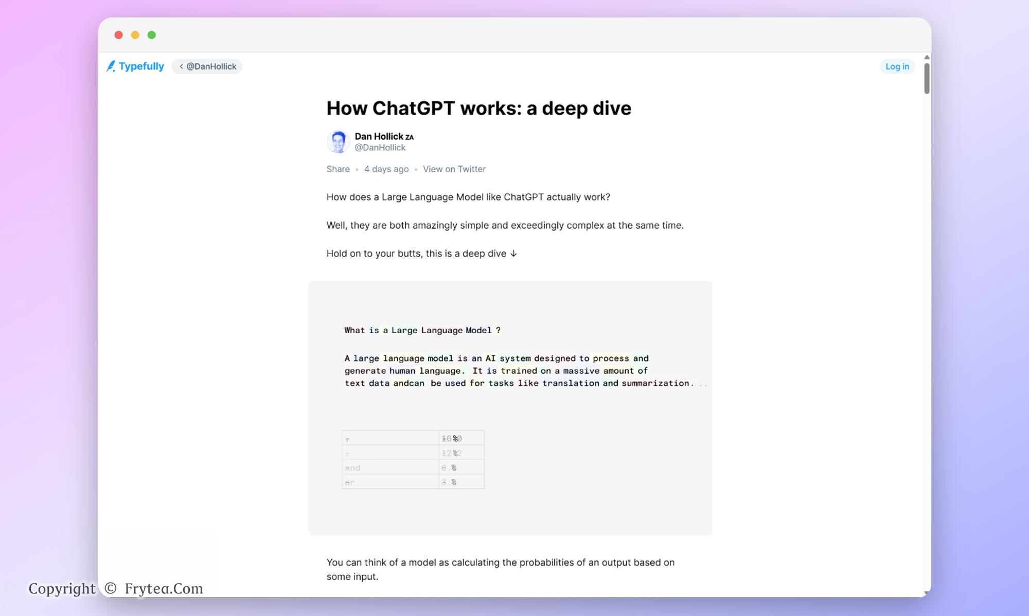
Task: Click the 4 days ago timestamp
Action: pos(386,169)
